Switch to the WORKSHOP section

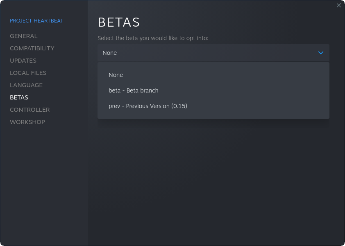pyautogui.click(x=27, y=122)
